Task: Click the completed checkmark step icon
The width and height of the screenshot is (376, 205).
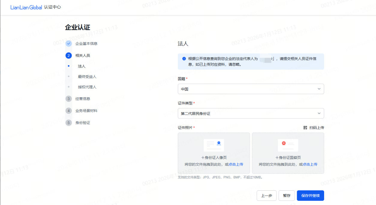Action: tap(69, 44)
